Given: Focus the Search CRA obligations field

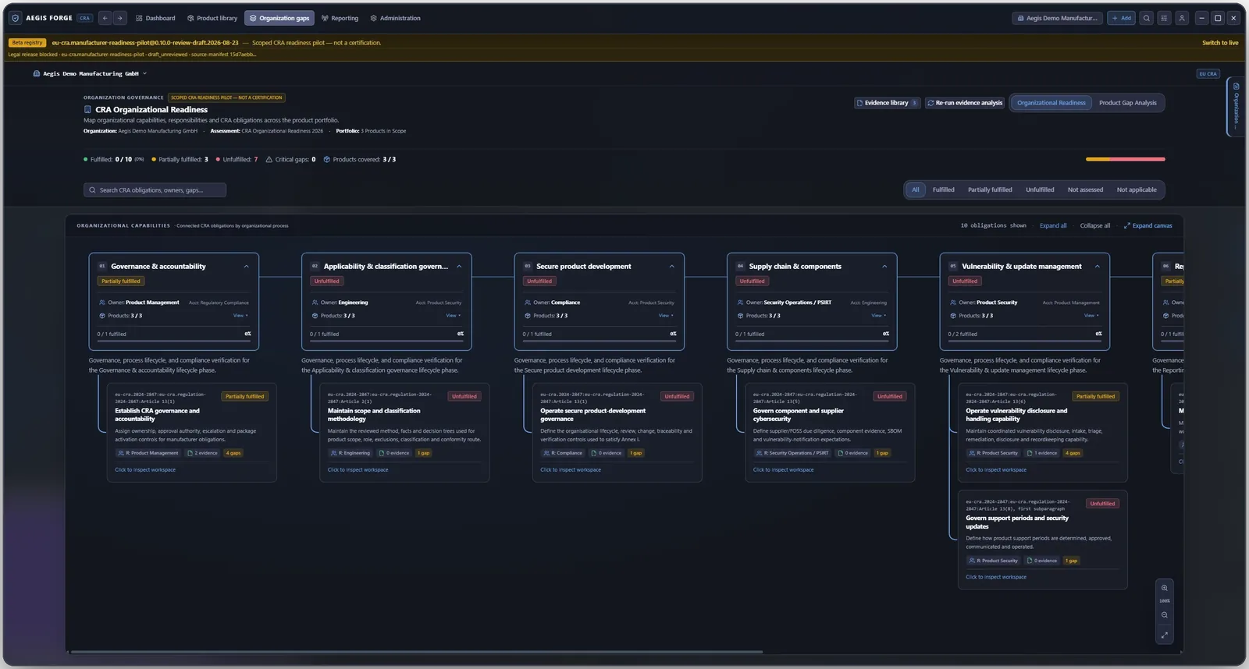Looking at the screenshot, I should click(x=155, y=189).
